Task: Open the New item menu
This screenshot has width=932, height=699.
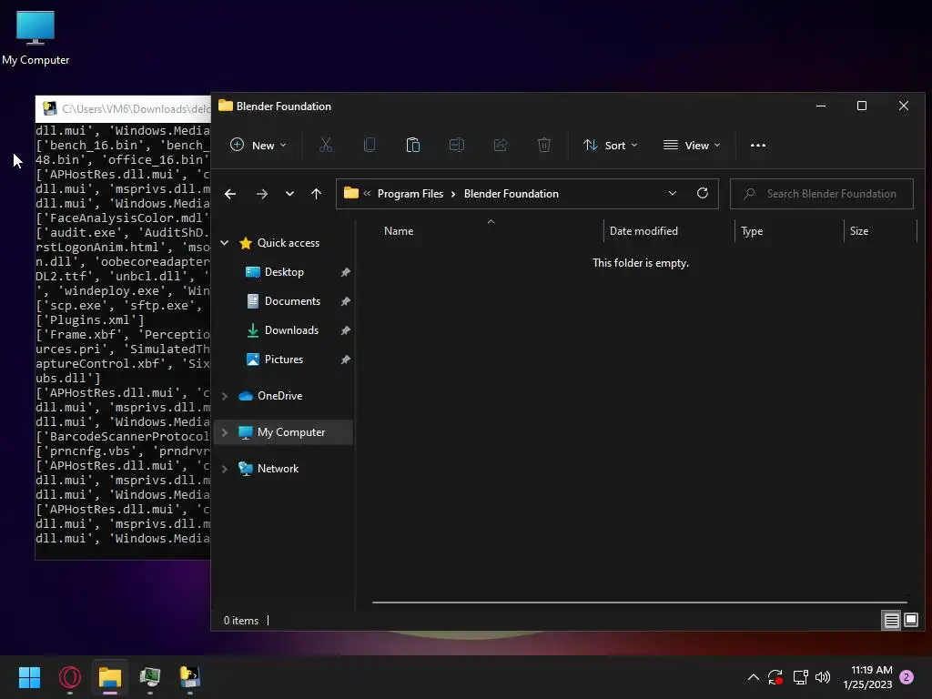Action: [258, 145]
